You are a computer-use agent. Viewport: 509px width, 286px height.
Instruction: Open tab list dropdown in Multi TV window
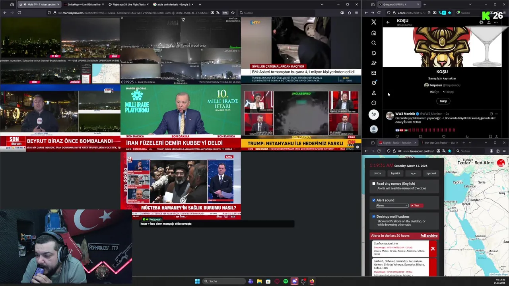pos(322,4)
